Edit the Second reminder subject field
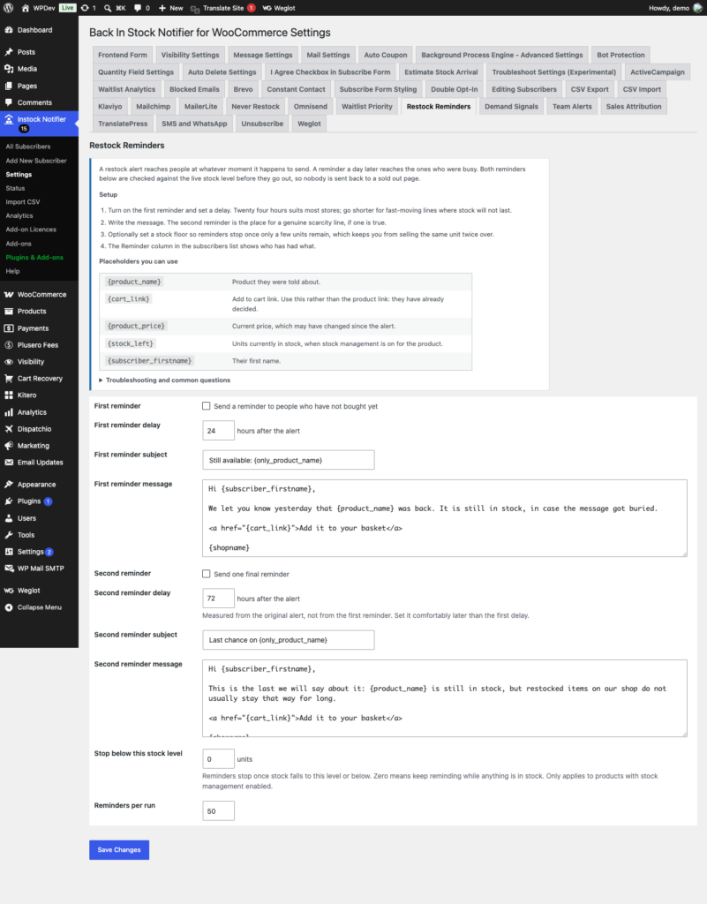Viewport: 707px width, 904px height. [x=288, y=639]
